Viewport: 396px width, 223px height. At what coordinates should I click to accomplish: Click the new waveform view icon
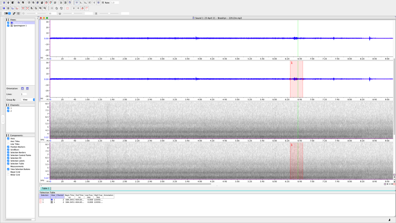click(3, 8)
